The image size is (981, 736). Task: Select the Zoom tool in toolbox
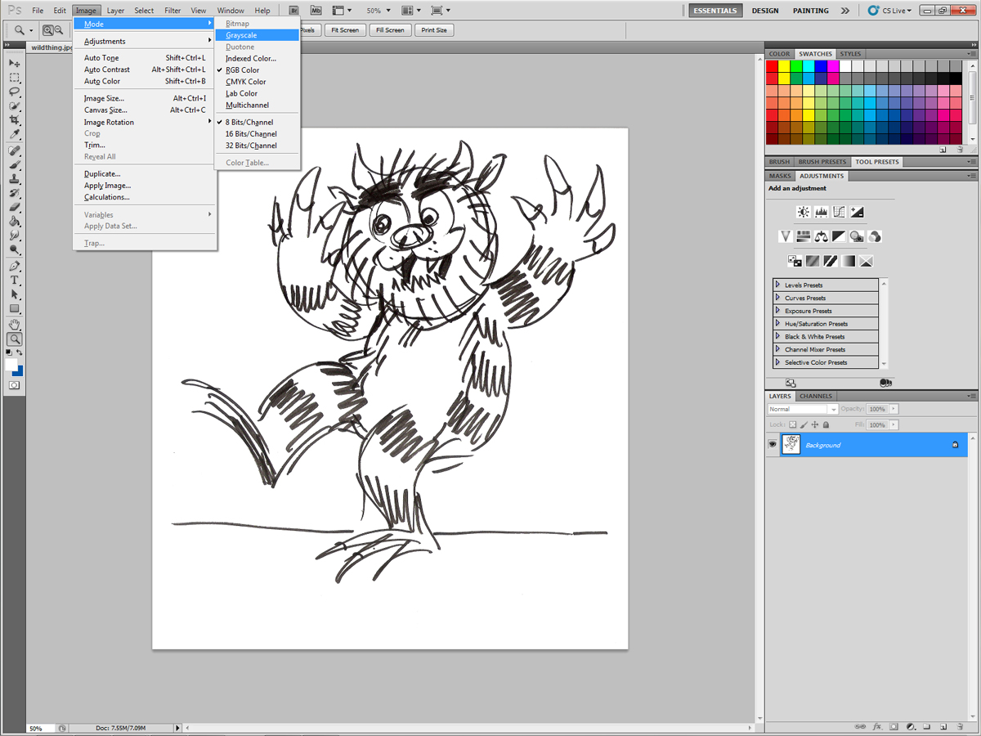(x=15, y=339)
